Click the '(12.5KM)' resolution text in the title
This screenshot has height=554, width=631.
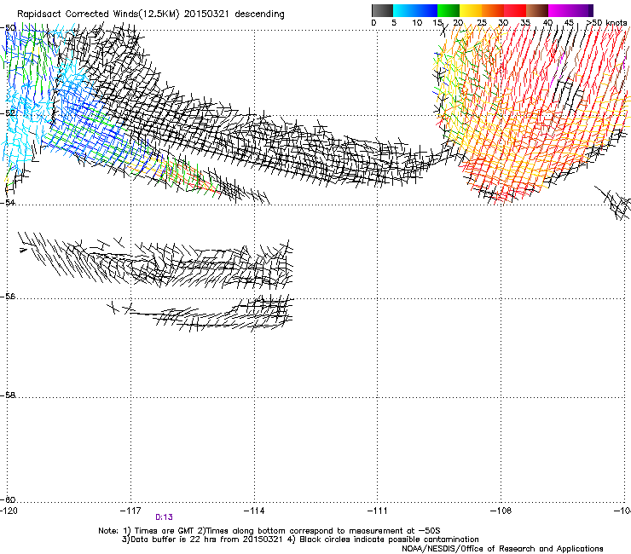158,14
